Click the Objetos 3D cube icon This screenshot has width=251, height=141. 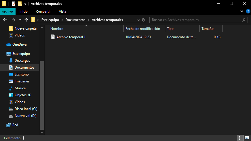coord(11,95)
